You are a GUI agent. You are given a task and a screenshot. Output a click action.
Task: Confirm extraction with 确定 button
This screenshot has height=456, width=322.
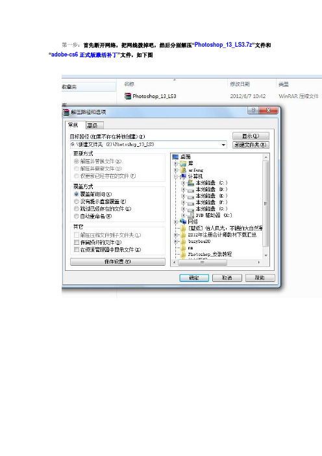pos(194,278)
